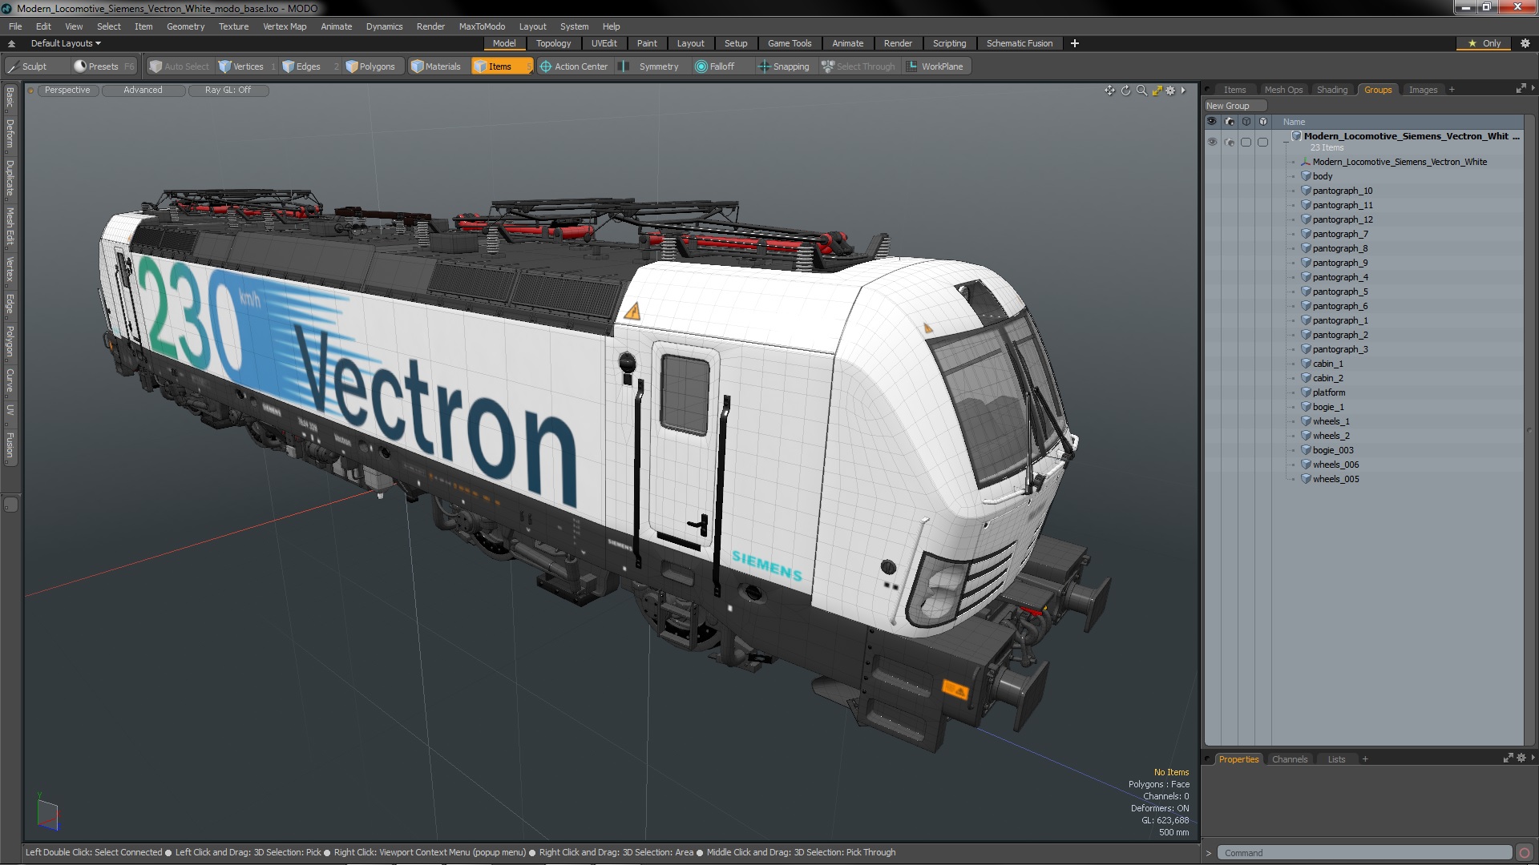Screen dimensions: 1539x865
Task: Click the record button beside Command field
Action: pos(1525,853)
